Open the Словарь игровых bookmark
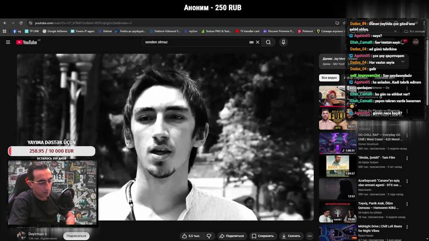 331,31
